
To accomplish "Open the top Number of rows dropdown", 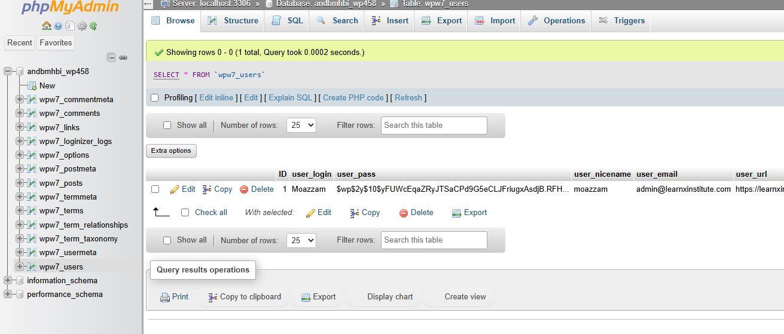I will 301,125.
